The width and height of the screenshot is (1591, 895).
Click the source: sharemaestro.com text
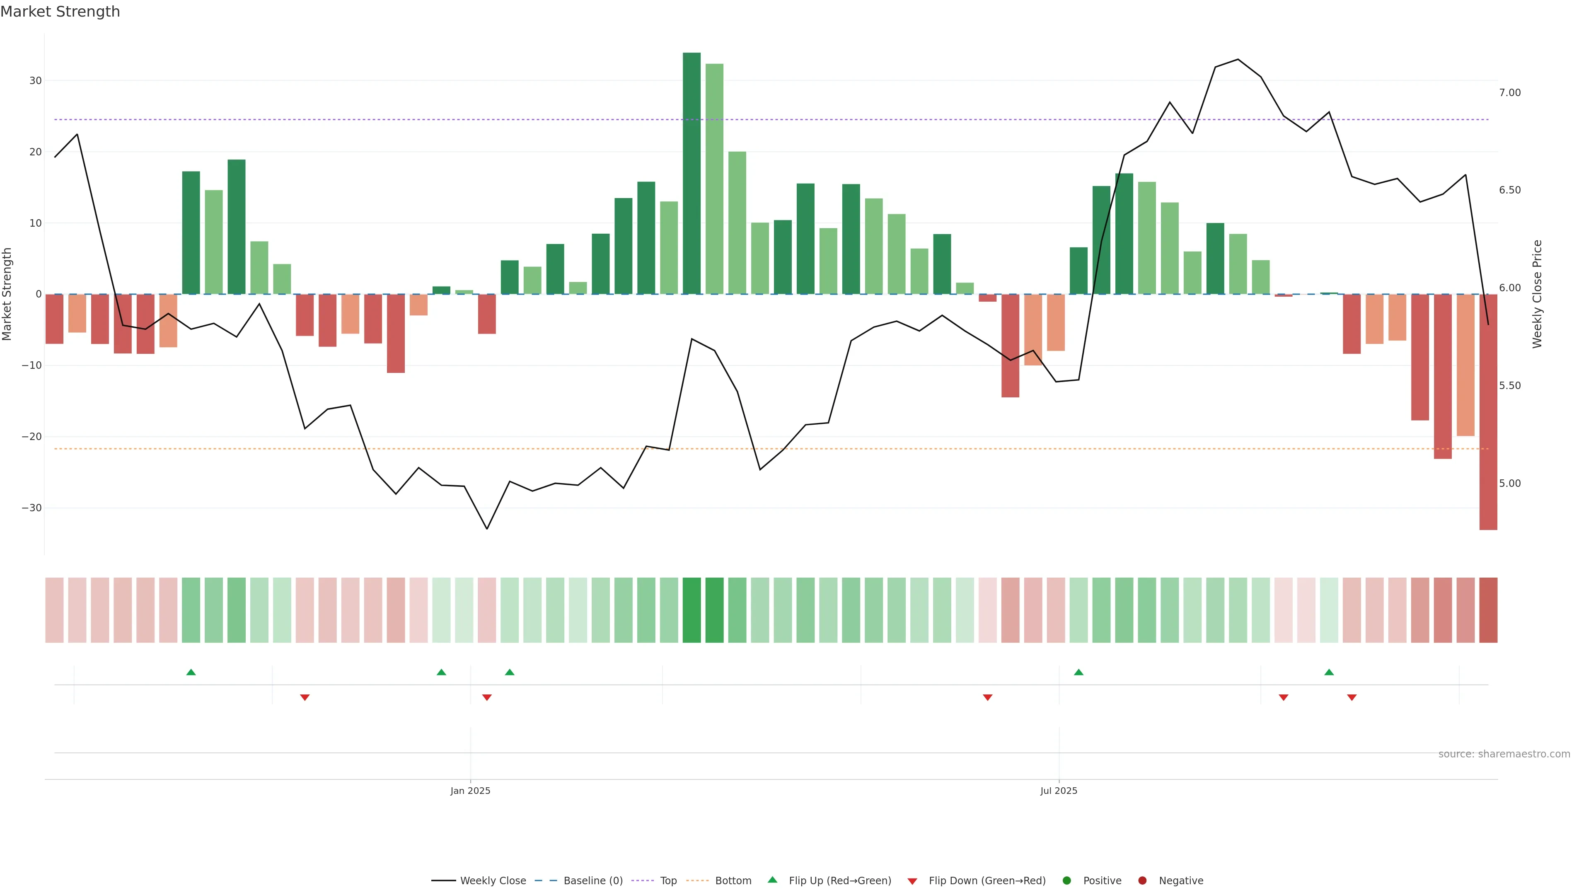[x=1504, y=754]
